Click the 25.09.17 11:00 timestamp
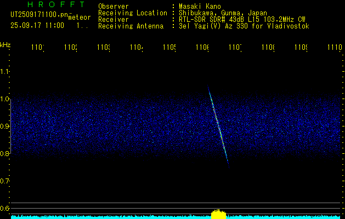This screenshot has width=345, height=219. point(37,25)
